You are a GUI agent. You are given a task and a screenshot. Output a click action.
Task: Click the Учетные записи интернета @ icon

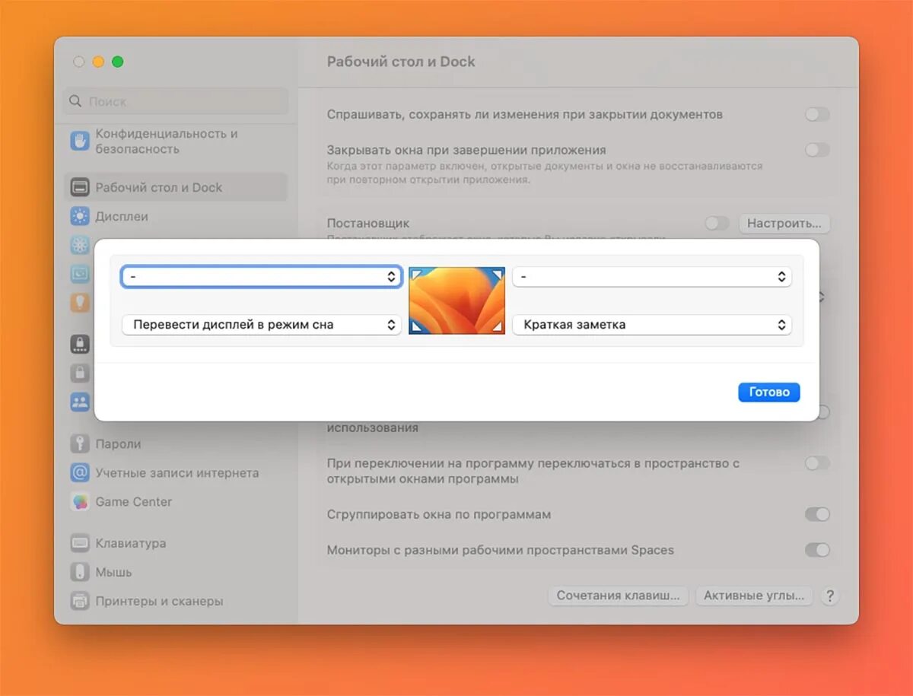point(79,472)
